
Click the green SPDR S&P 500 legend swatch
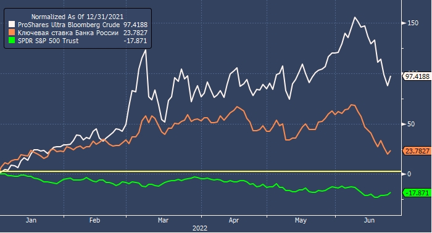pyautogui.click(x=12, y=41)
